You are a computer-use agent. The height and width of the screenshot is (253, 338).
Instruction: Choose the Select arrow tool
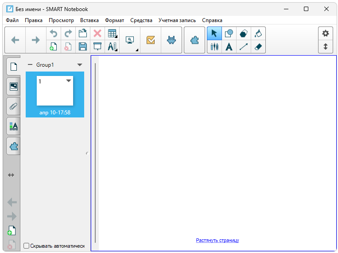click(214, 34)
